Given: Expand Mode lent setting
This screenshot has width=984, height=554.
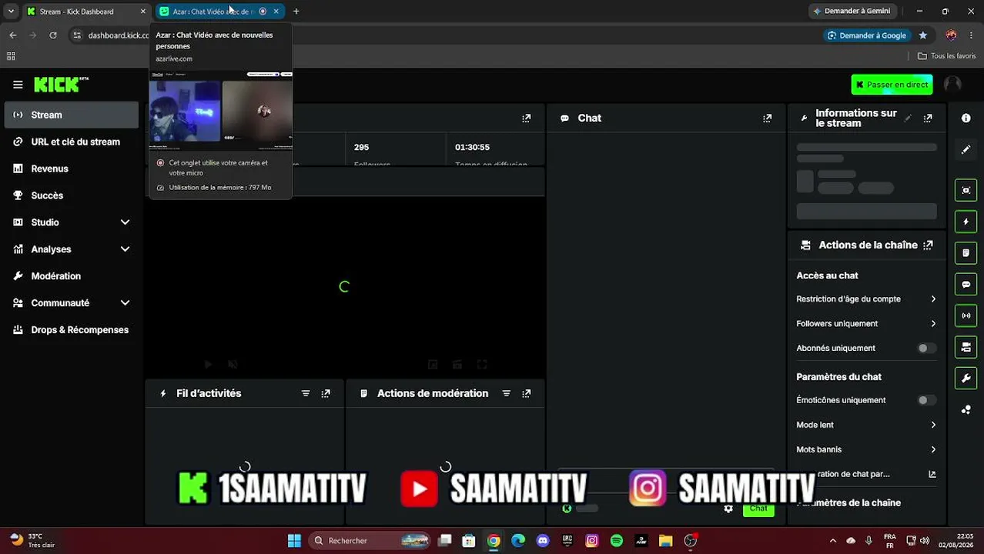Looking at the screenshot, I should (866, 425).
